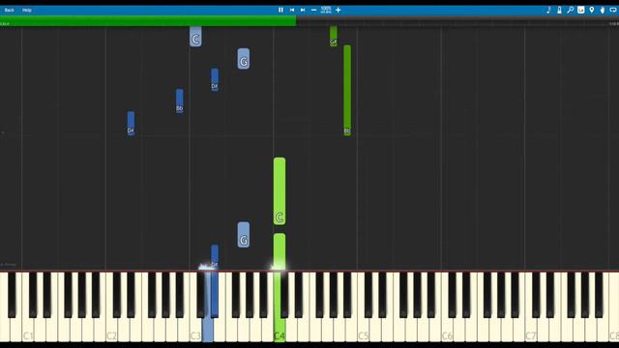
Task: Open the Help menu
Action: coord(27,10)
